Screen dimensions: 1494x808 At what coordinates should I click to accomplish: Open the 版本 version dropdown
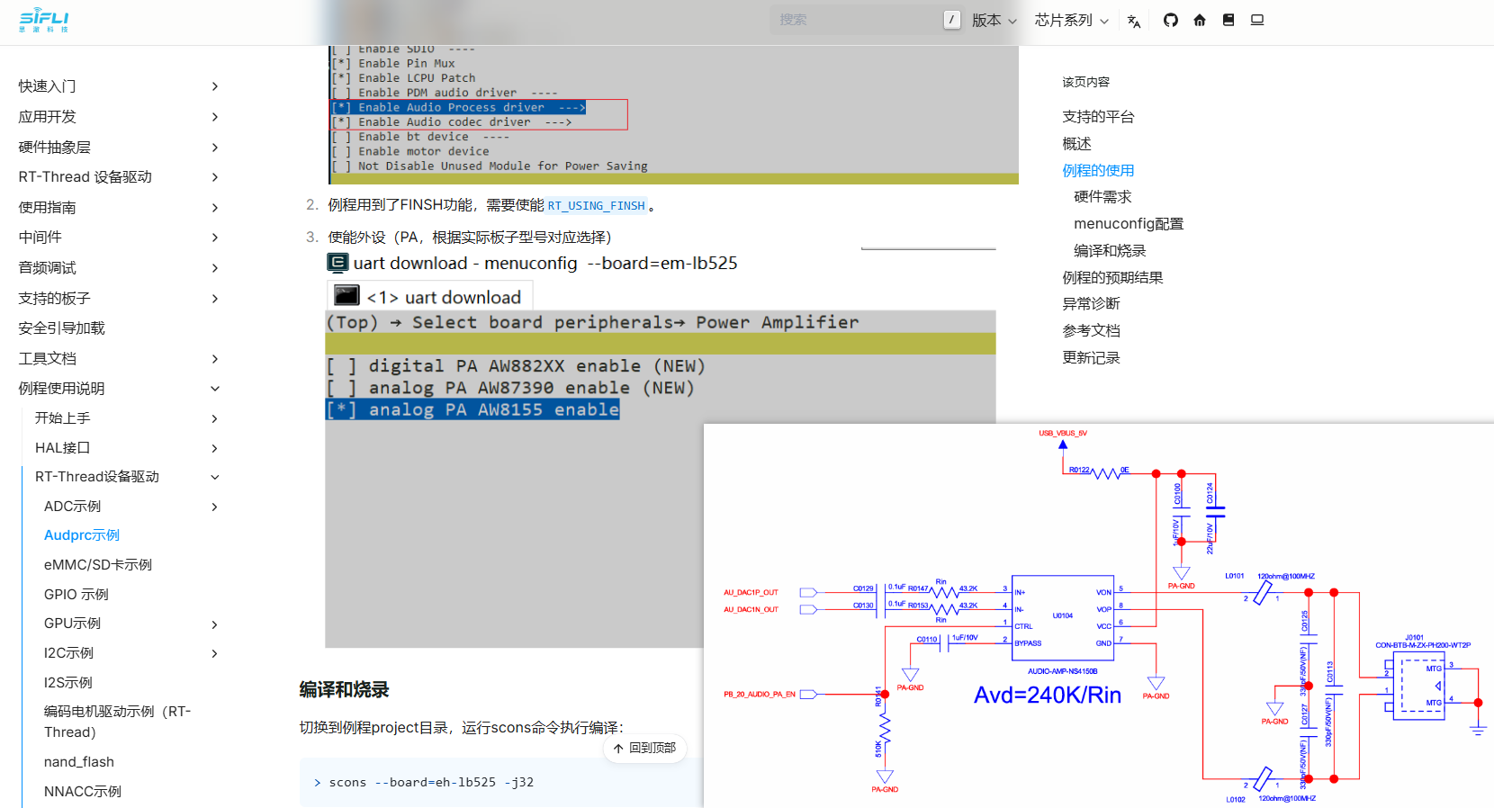994,20
